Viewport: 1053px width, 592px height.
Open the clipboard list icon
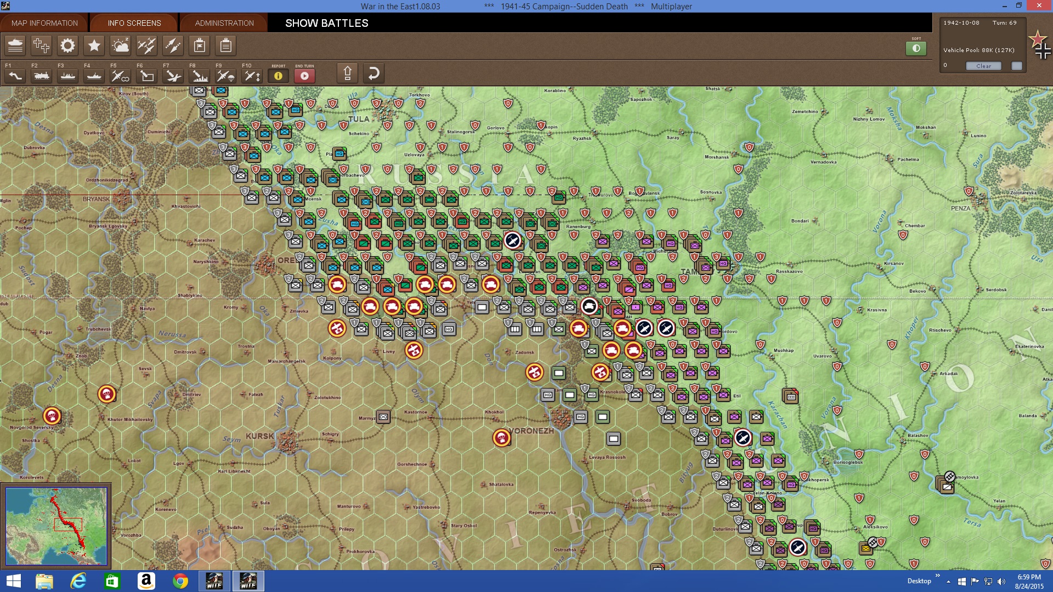click(x=225, y=45)
